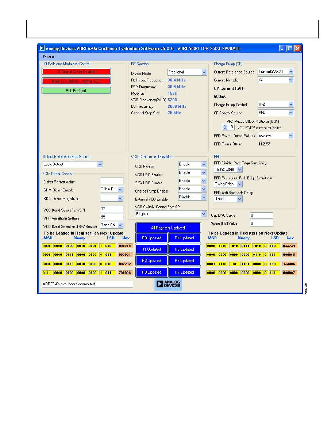The height and width of the screenshot is (434, 335).
Task: Toggle Mixer LO Source Internal VCO button
Action: pos(76,81)
